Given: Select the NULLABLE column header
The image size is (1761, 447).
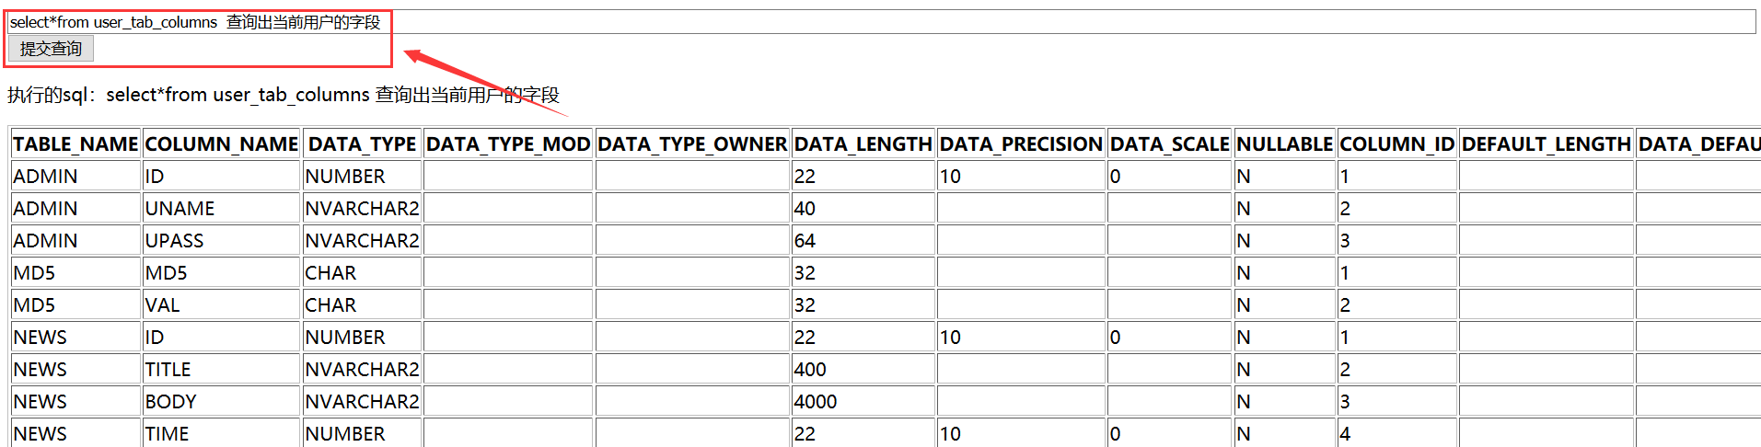Looking at the screenshot, I should pyautogui.click(x=1284, y=144).
